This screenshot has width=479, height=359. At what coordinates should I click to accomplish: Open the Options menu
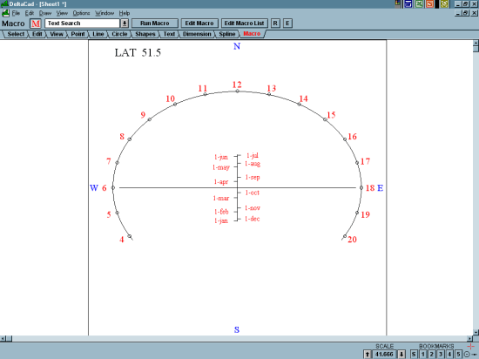click(x=81, y=13)
